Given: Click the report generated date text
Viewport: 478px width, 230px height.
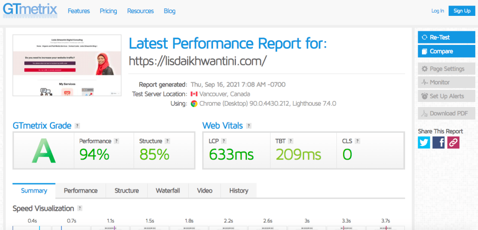Looking at the screenshot, I should [x=238, y=84].
